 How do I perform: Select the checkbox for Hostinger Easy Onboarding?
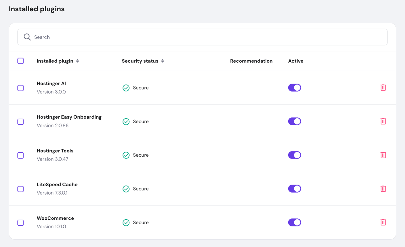click(20, 122)
